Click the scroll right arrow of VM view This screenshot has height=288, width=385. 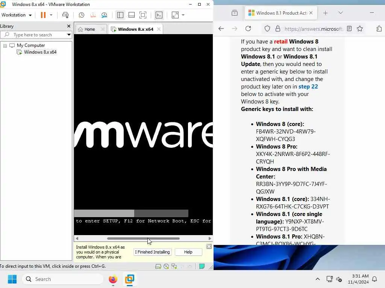pos(210,238)
